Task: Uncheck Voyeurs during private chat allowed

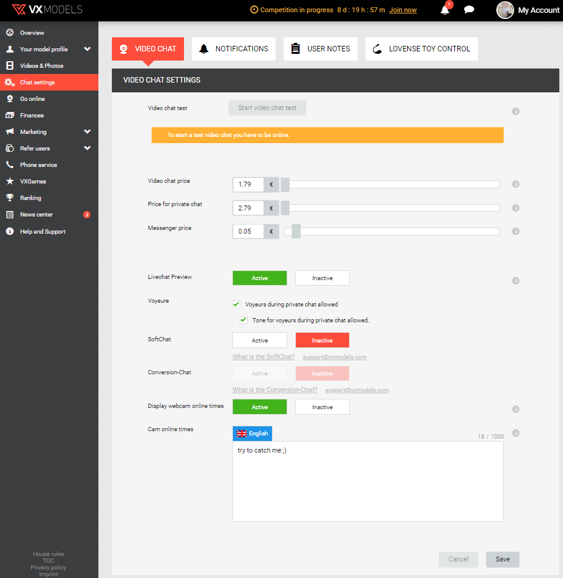Action: (236, 304)
